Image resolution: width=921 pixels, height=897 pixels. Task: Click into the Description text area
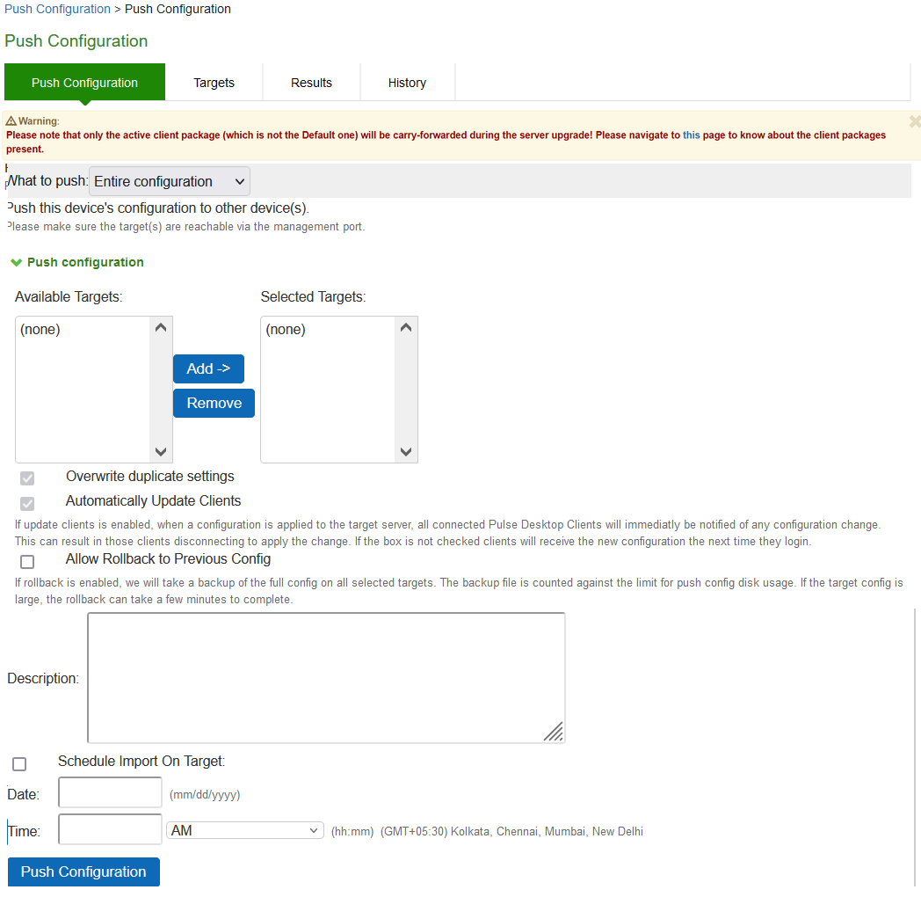tap(326, 678)
